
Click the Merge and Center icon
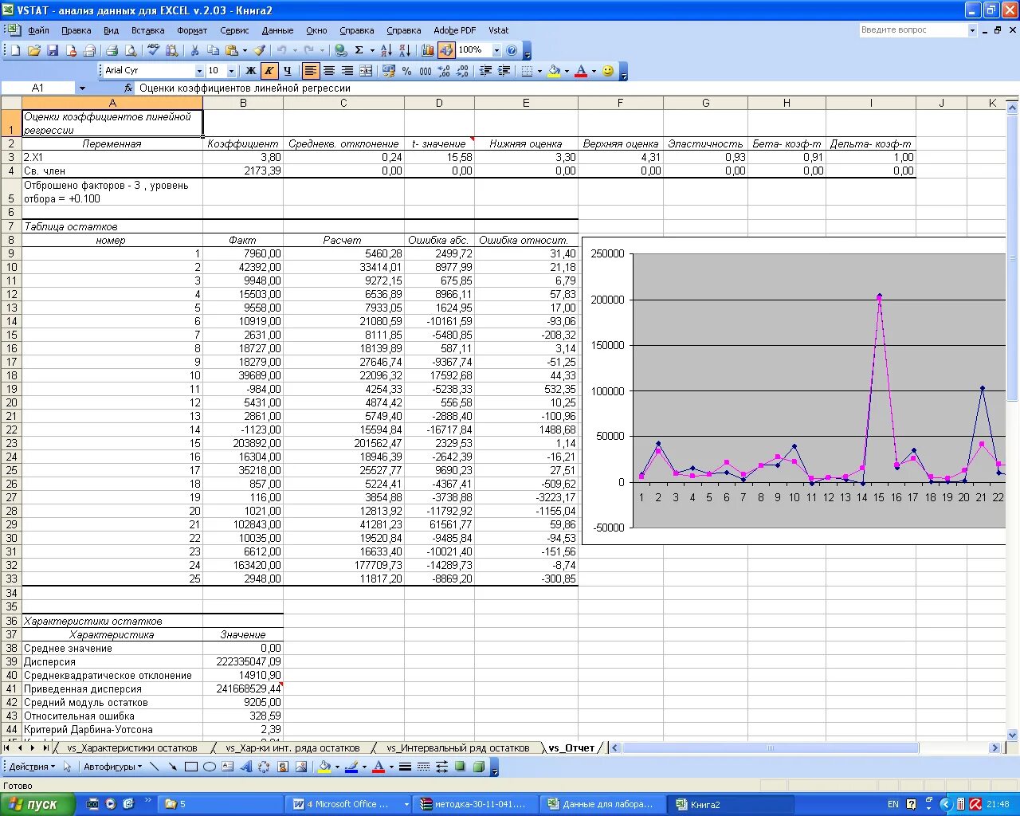(x=366, y=71)
